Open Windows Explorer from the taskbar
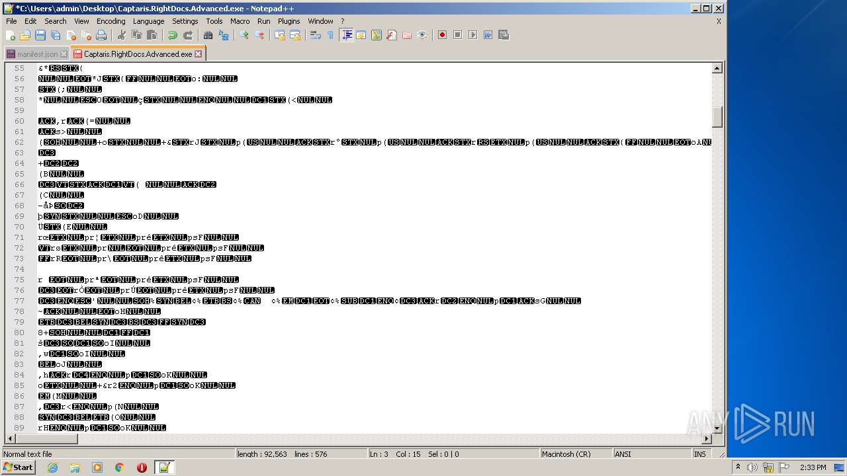 75,467
